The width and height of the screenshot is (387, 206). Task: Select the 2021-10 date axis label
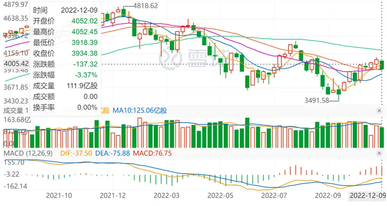coord(59,196)
